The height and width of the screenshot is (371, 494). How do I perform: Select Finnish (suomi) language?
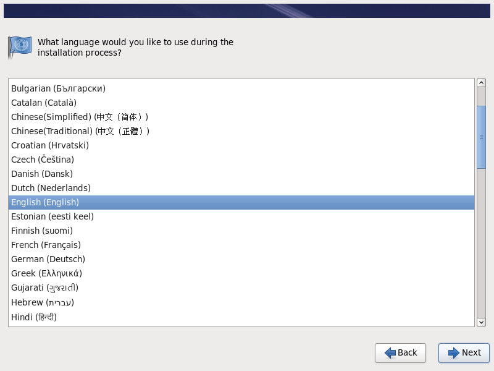tap(42, 231)
